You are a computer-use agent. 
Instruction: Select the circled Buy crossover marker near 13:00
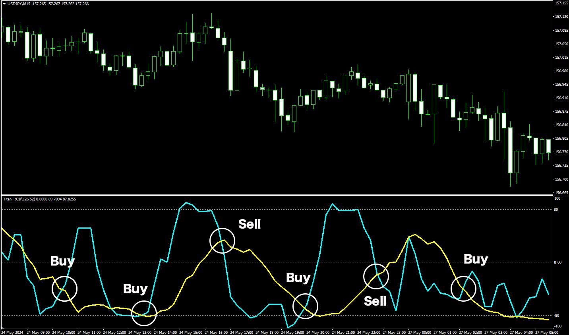point(145,314)
